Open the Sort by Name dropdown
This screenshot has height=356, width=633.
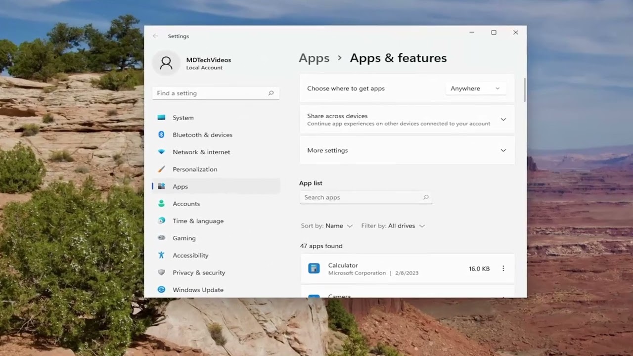(x=327, y=226)
